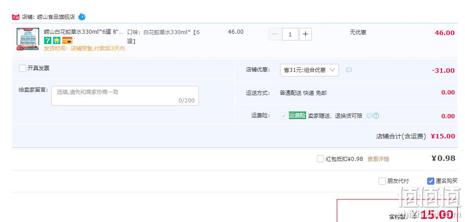Open the product thumbnail image
This screenshot has height=222, width=465.
pos(28,39)
